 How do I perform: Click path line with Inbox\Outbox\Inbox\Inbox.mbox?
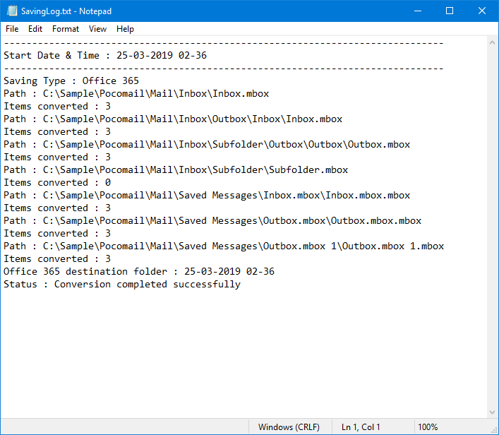point(173,119)
